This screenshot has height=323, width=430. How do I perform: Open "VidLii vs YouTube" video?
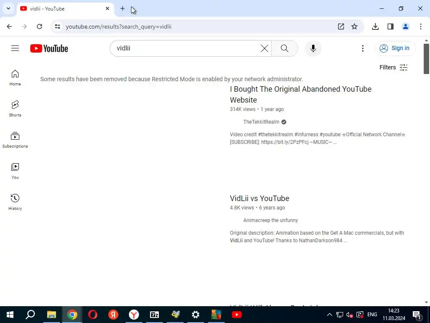click(x=260, y=199)
